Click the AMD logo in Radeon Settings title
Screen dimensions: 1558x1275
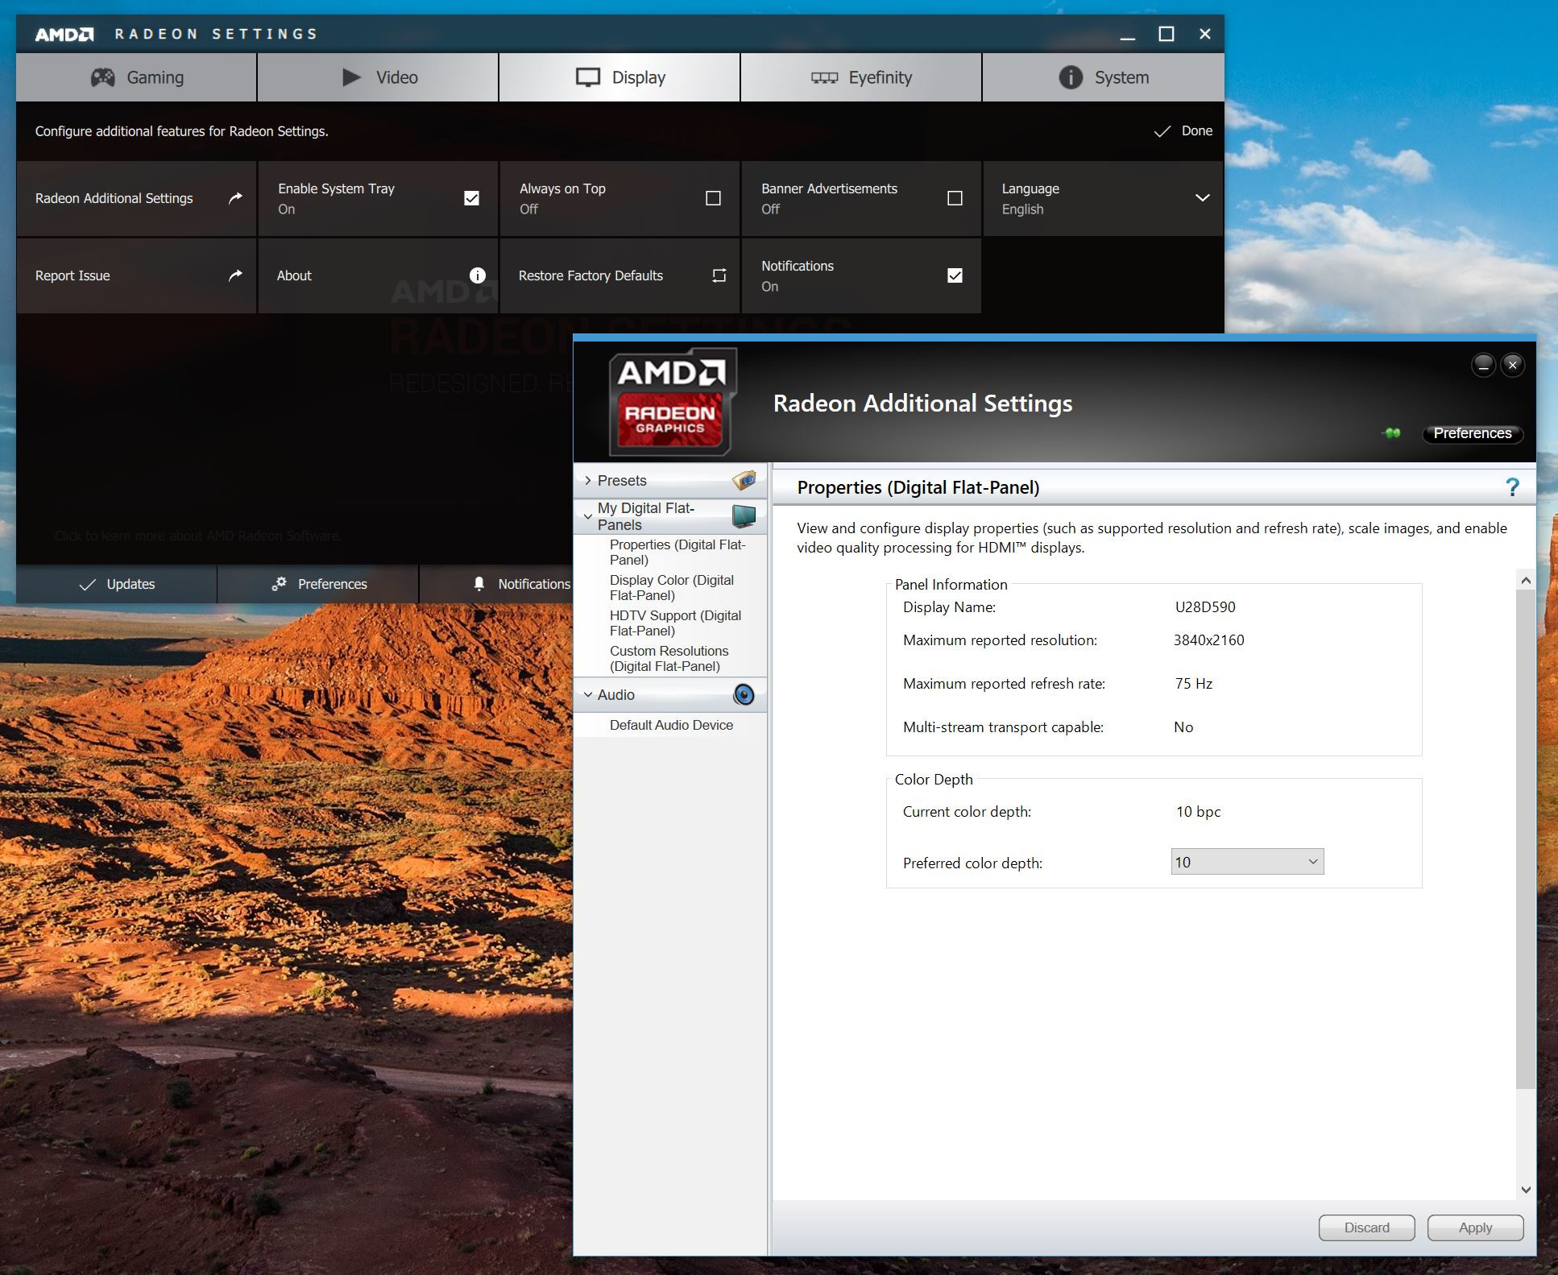coord(64,34)
